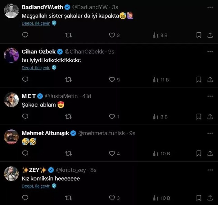This screenshot has height=205, width=218.
Task: Retweet the 'Şakacı ablam' tweet
Action: tap(69, 117)
